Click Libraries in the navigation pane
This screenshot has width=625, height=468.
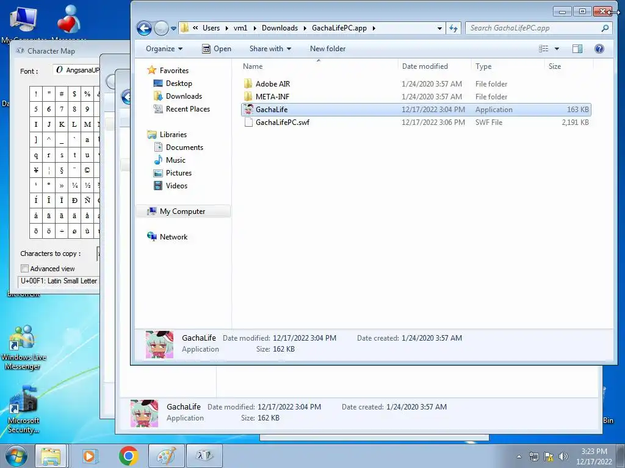pyautogui.click(x=173, y=135)
